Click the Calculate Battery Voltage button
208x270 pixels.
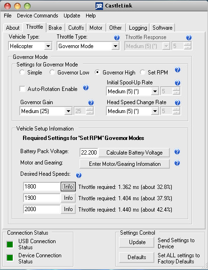[x=134, y=153]
